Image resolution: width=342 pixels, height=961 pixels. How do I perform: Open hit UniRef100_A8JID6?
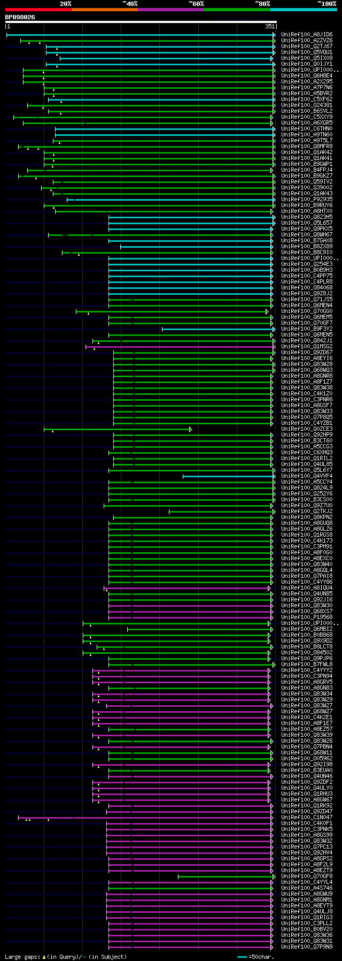307,35
